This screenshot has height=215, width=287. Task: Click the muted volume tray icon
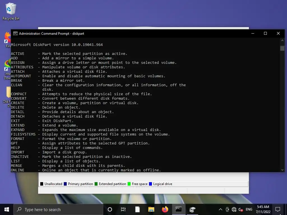[240, 209]
